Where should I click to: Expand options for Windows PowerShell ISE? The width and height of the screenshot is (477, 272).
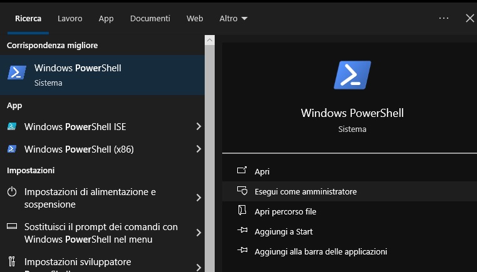(198, 126)
